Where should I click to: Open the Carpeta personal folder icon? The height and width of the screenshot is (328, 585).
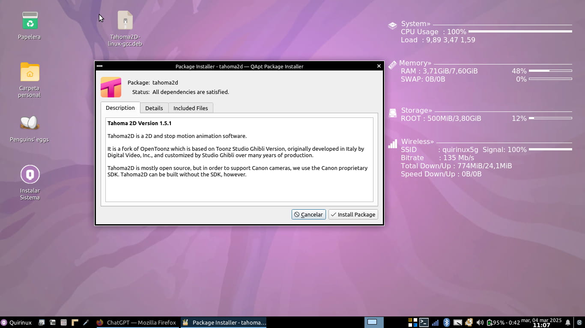[x=30, y=72]
